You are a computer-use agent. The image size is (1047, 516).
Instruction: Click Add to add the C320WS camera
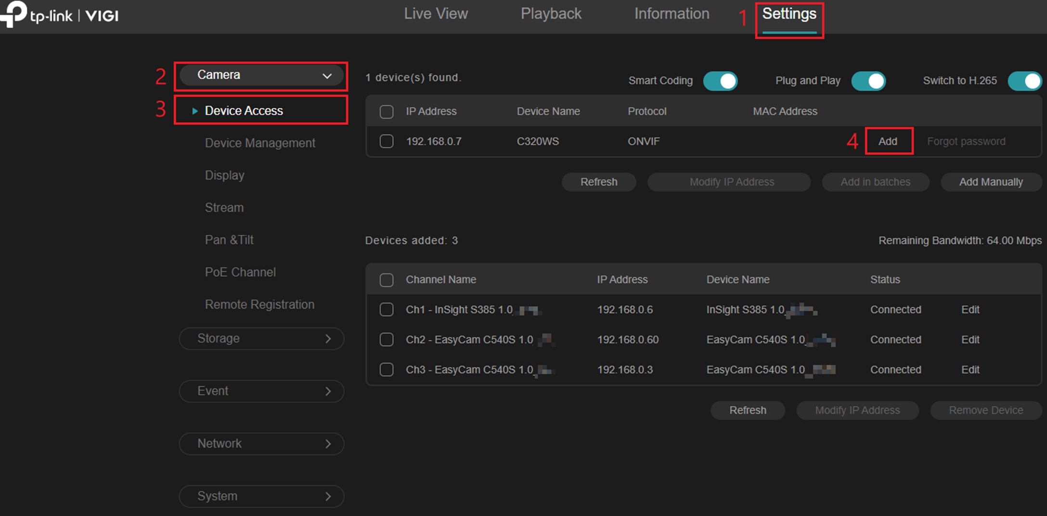point(889,141)
